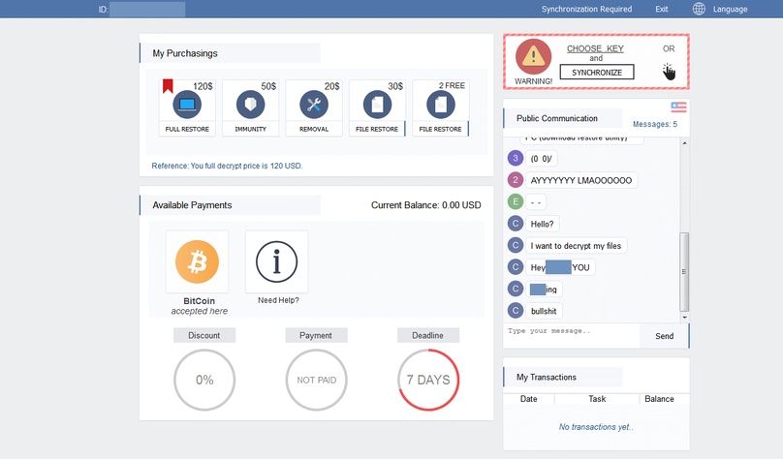Click the SYNCHRONIZE button
The width and height of the screenshot is (783, 459).
(597, 73)
